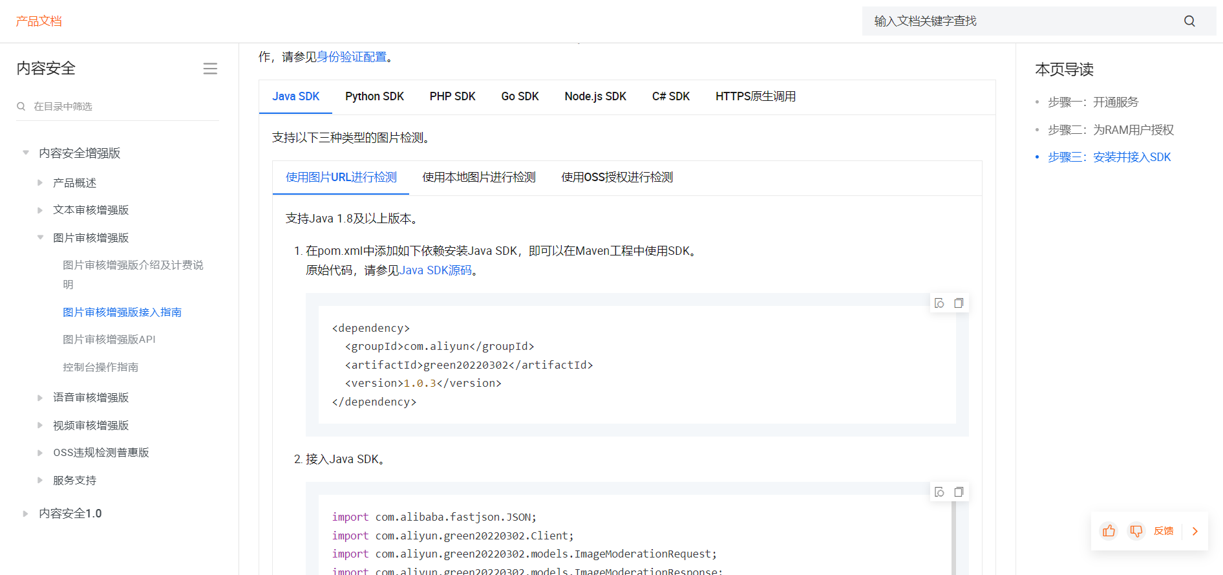1223x575 pixels.
Task: Select the 使用本地图片进行检测 sub-tab
Action: [479, 177]
